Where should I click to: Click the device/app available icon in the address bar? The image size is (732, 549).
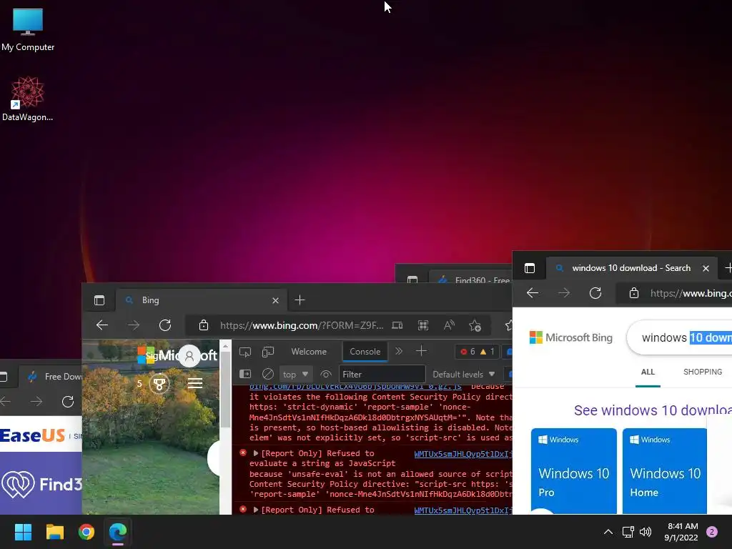pos(397,325)
